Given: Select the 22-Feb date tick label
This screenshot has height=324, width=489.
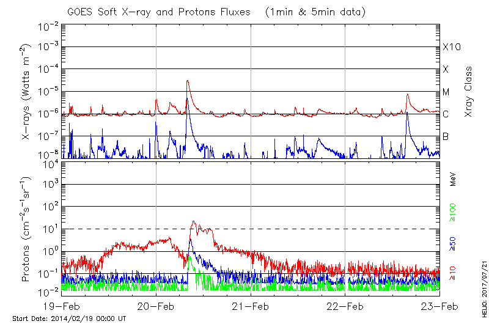Looking at the screenshot, I should [345, 305].
